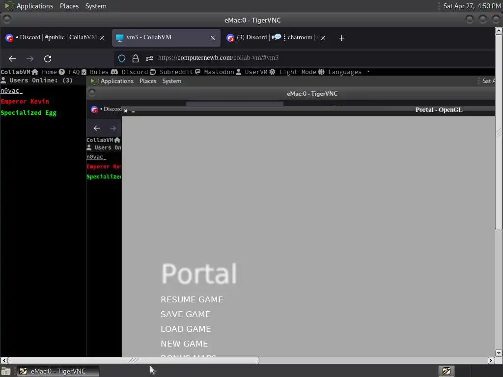The height and width of the screenshot is (377, 503).
Task: Click the Users Online (3) header
Action: tap(36, 80)
